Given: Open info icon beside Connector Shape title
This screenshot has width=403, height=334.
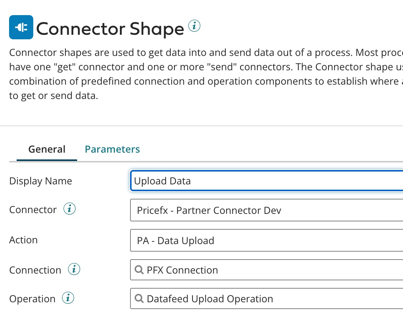Looking at the screenshot, I should 194,26.
